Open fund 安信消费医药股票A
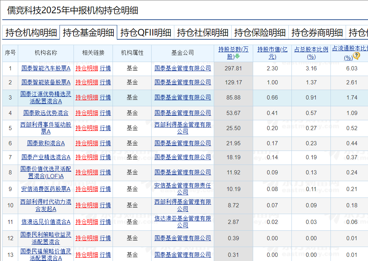368x261 pixels. click(46, 189)
